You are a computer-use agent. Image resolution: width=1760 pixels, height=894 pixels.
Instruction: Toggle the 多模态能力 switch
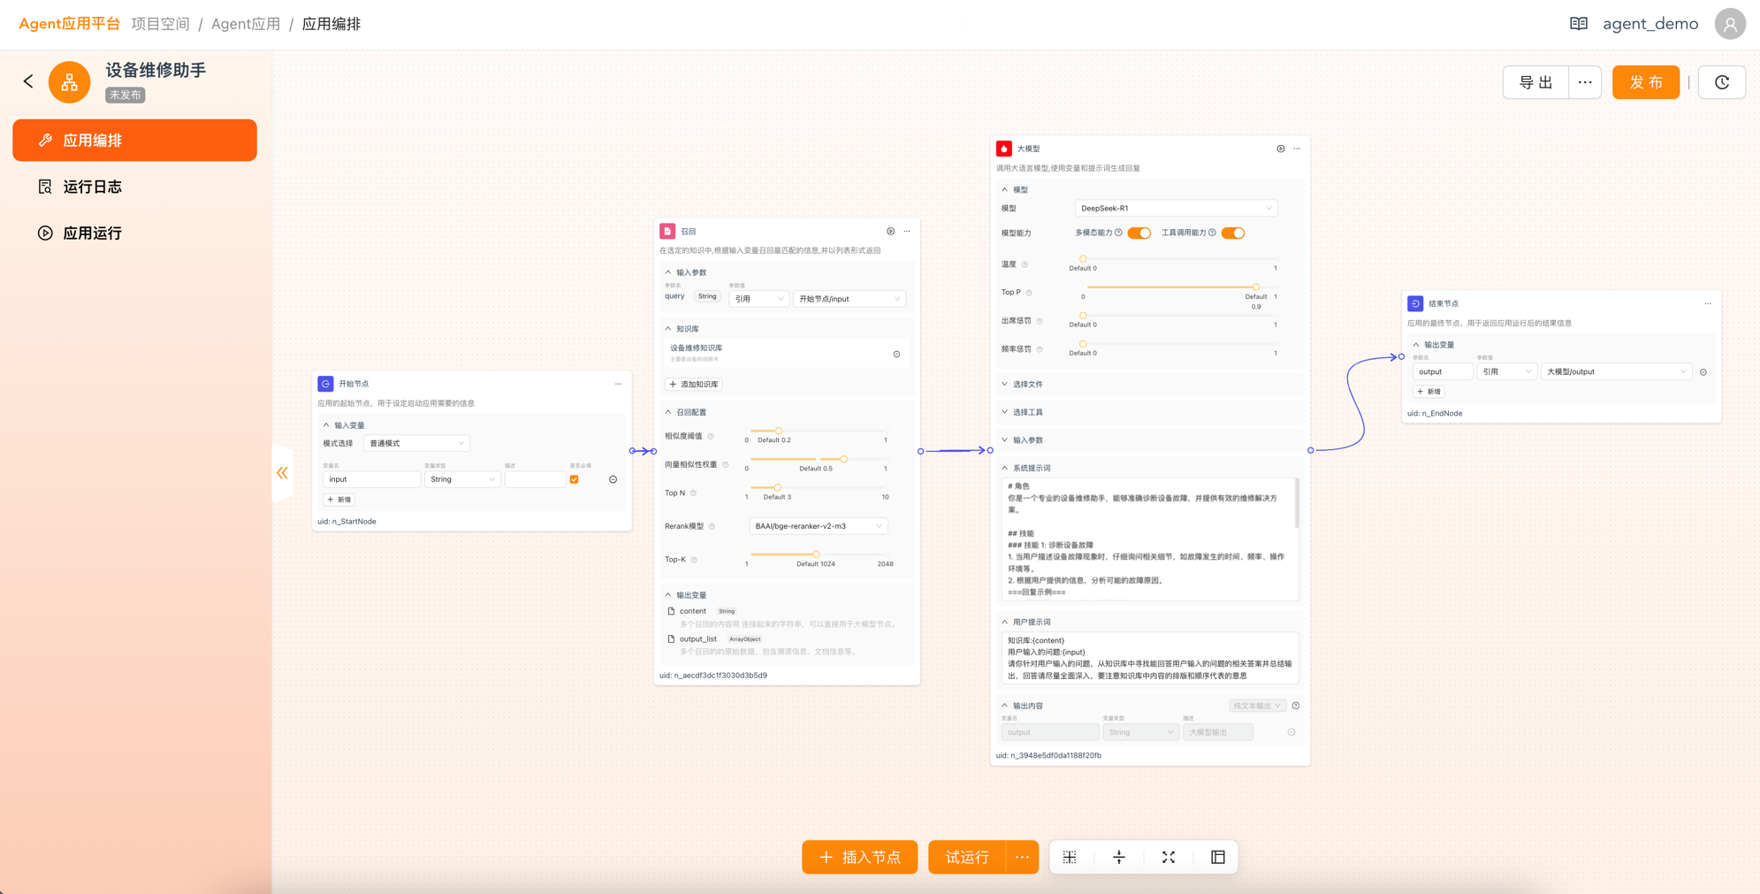pyautogui.click(x=1139, y=233)
